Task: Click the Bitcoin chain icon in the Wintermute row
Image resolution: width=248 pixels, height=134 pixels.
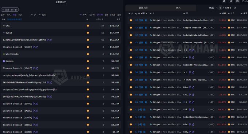Action: click(88, 54)
